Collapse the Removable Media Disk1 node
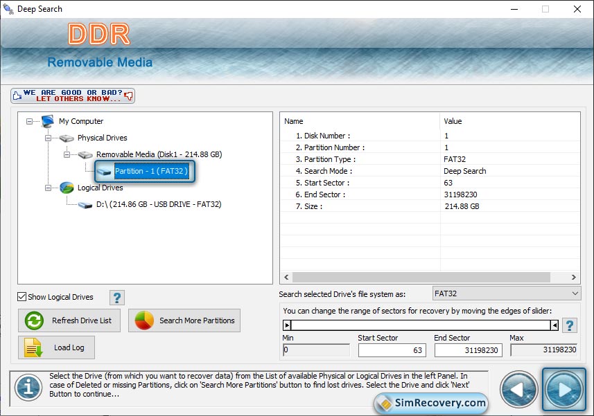The height and width of the screenshot is (416, 594). pyautogui.click(x=67, y=154)
